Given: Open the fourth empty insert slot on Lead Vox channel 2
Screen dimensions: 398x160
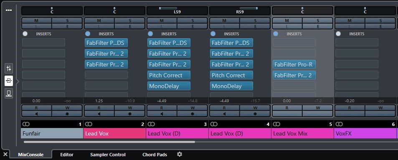Looking at the screenshot, I should (x=106, y=75).
